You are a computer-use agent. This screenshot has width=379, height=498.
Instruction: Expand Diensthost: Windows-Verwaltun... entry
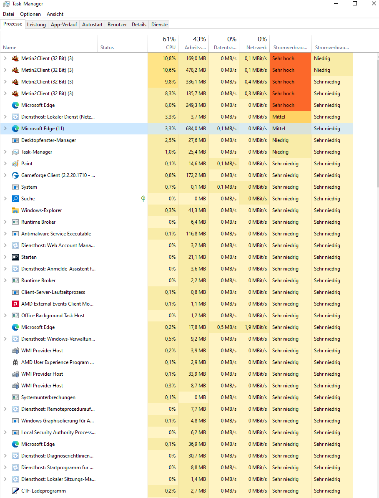click(5, 339)
